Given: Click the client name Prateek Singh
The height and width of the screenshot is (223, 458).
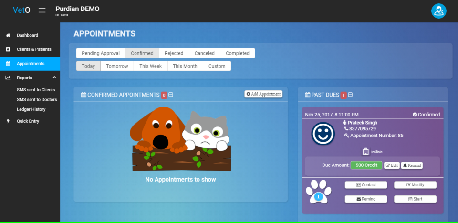Looking at the screenshot, I should [x=363, y=123].
